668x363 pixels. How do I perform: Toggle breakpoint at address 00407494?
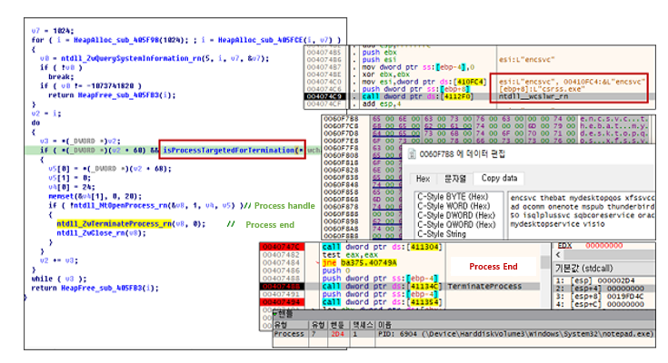[282, 302]
